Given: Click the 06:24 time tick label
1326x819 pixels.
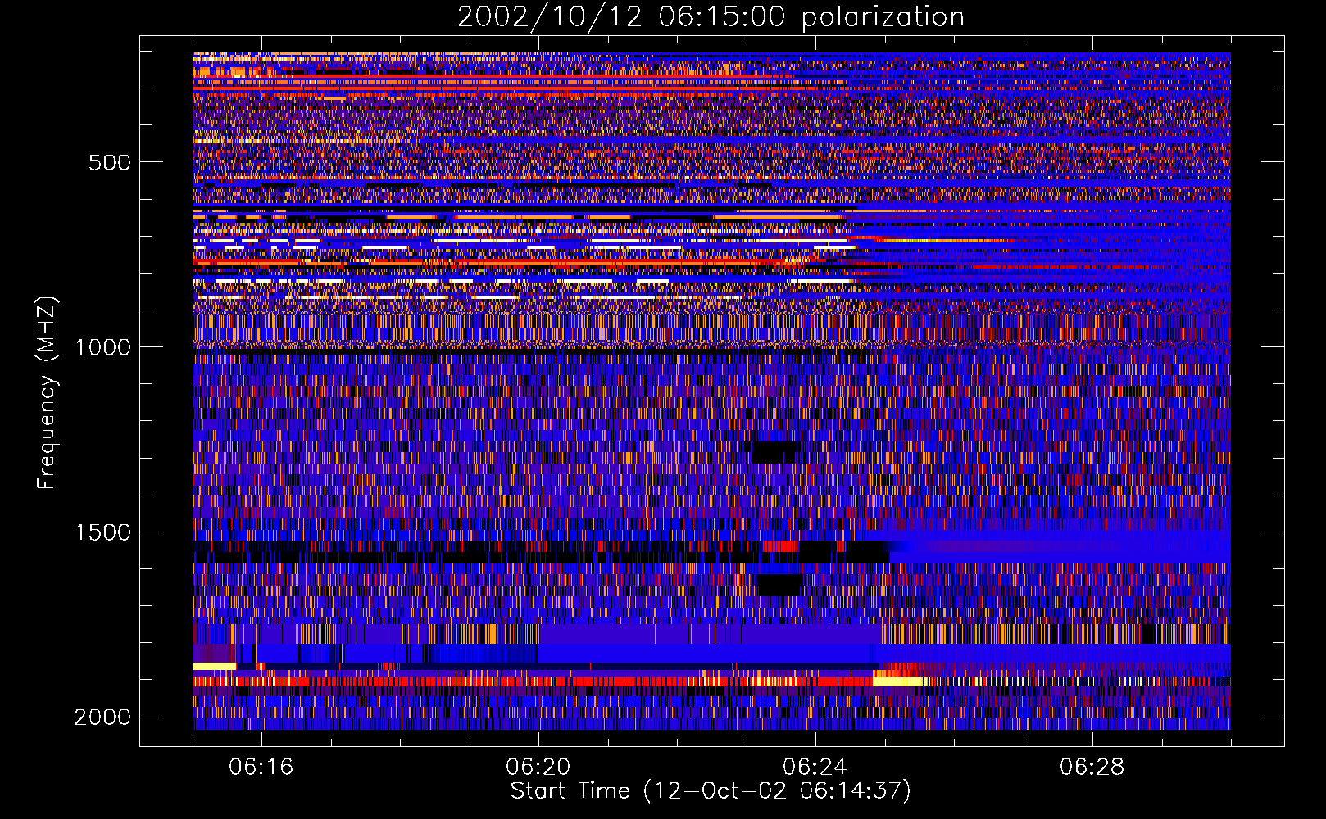Looking at the screenshot, I should pos(815,767).
